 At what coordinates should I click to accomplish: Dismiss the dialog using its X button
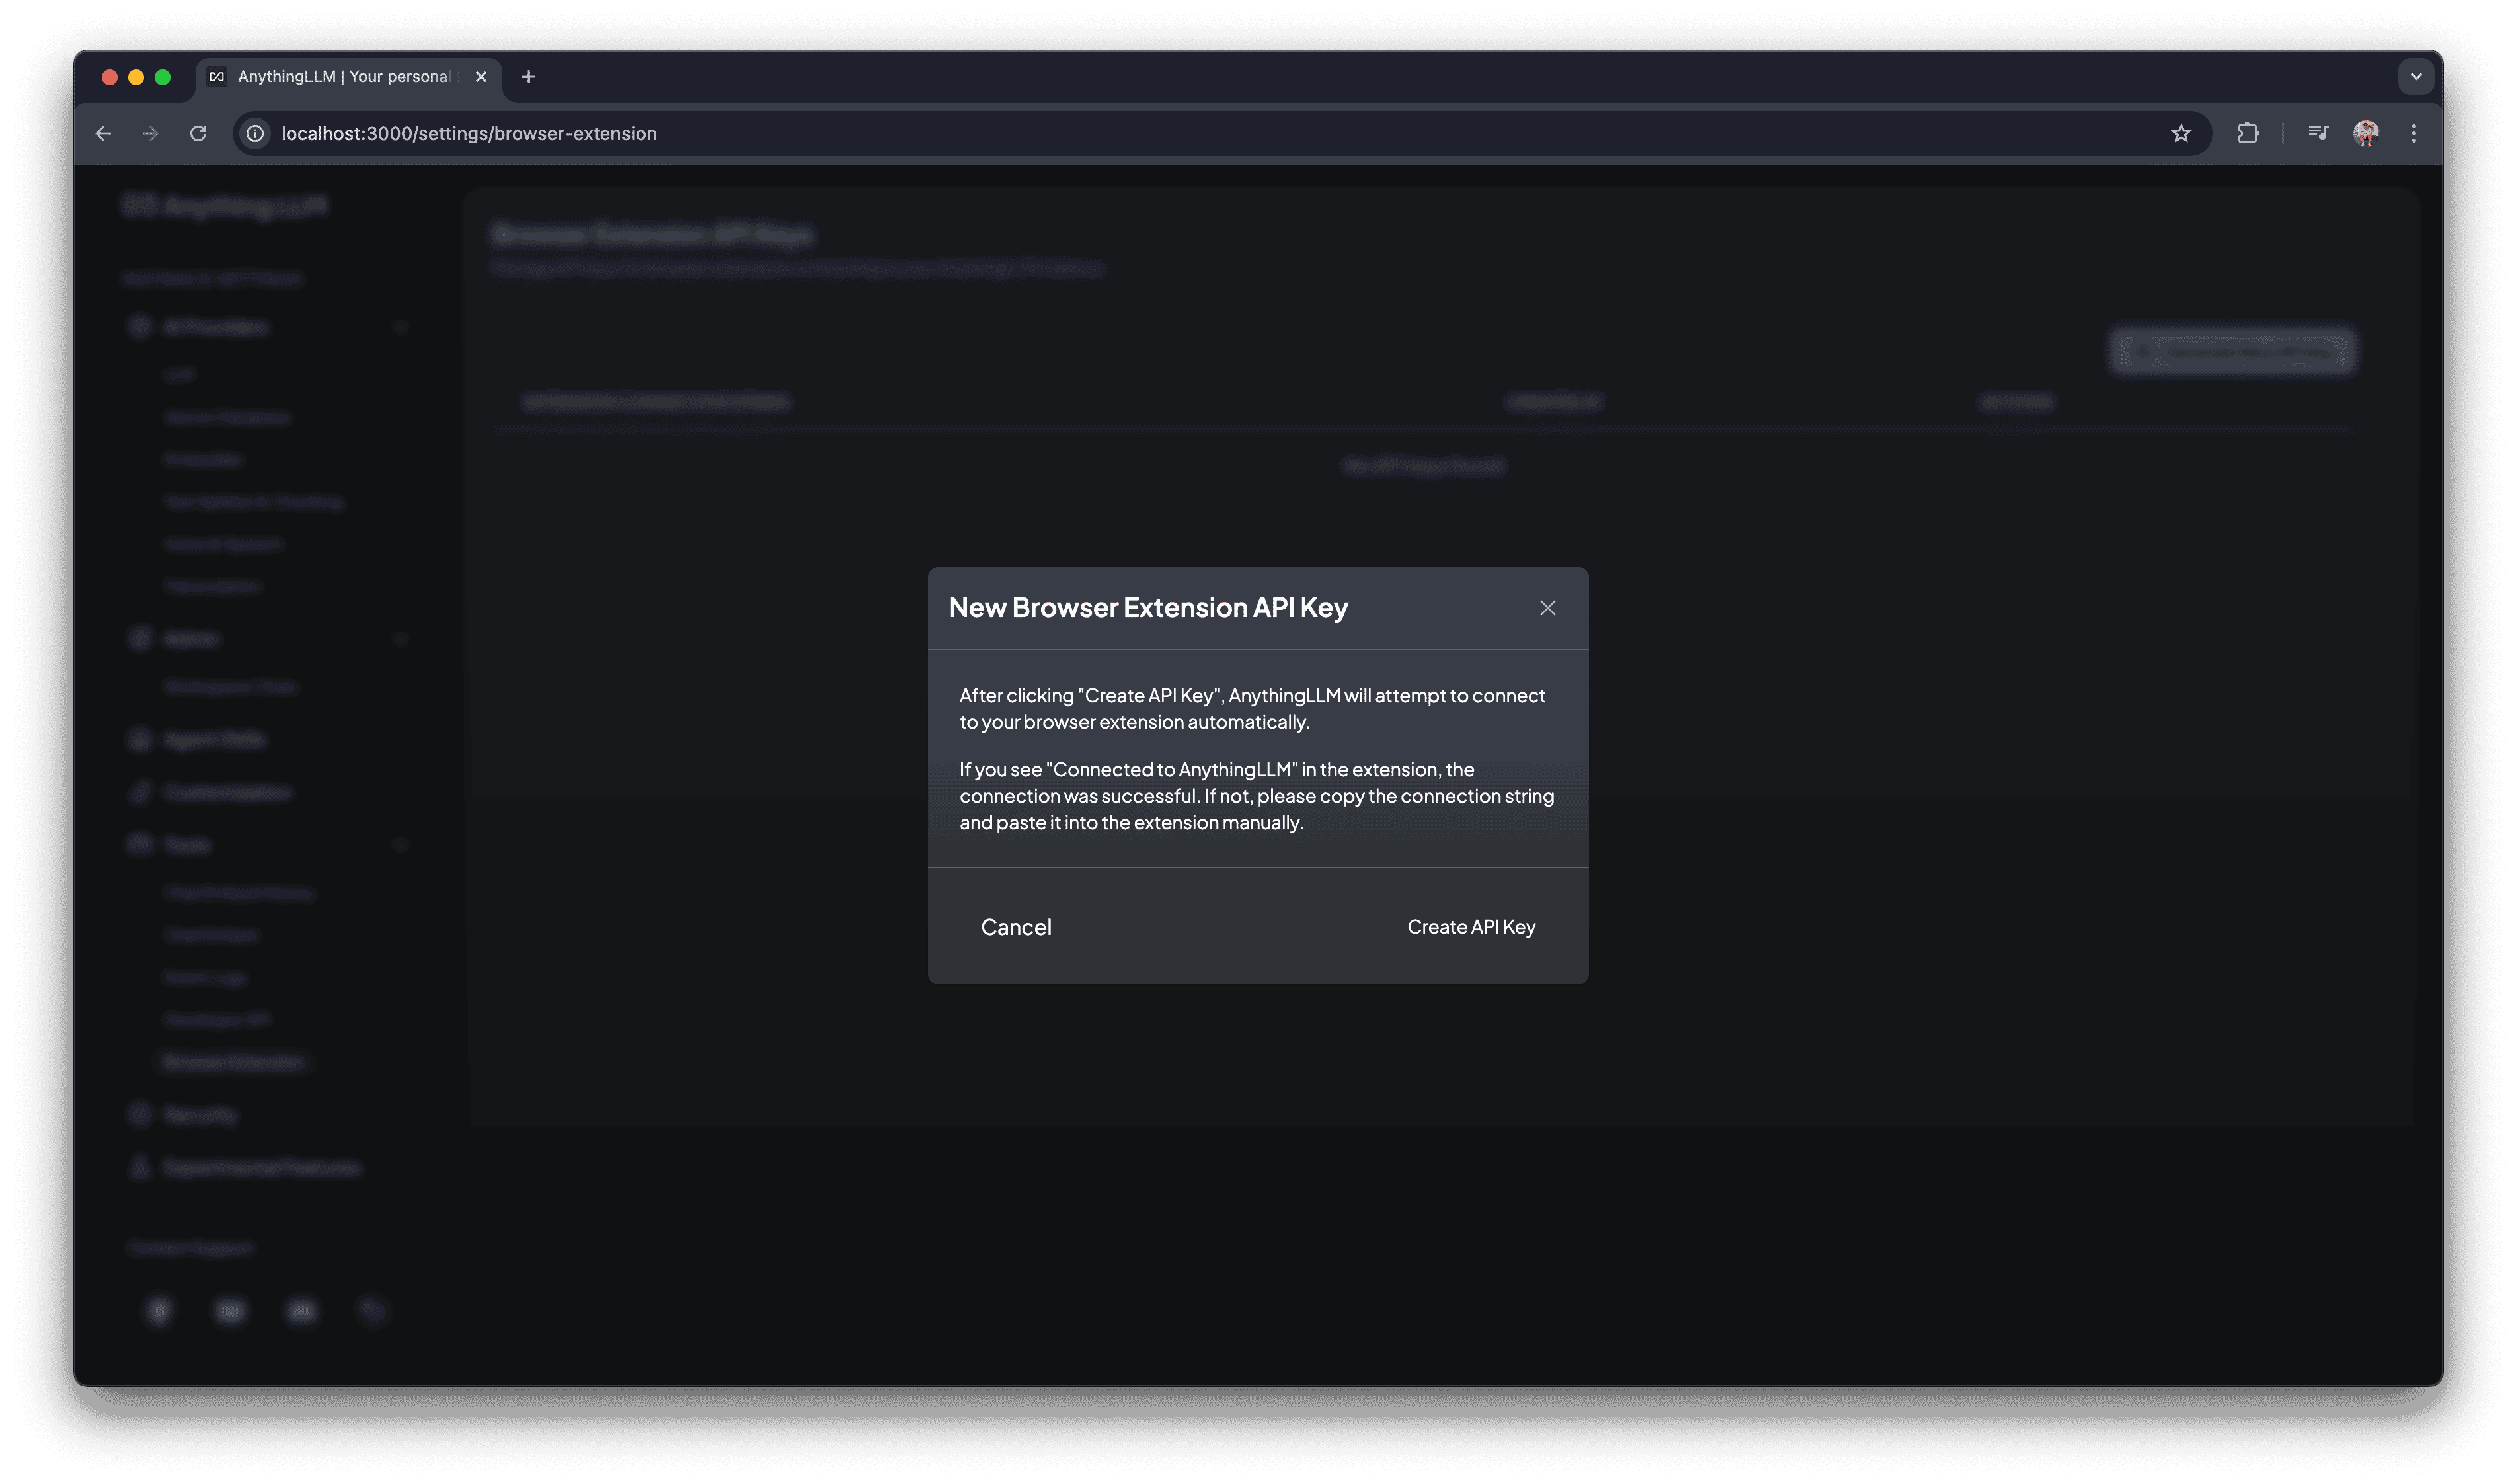1547,607
